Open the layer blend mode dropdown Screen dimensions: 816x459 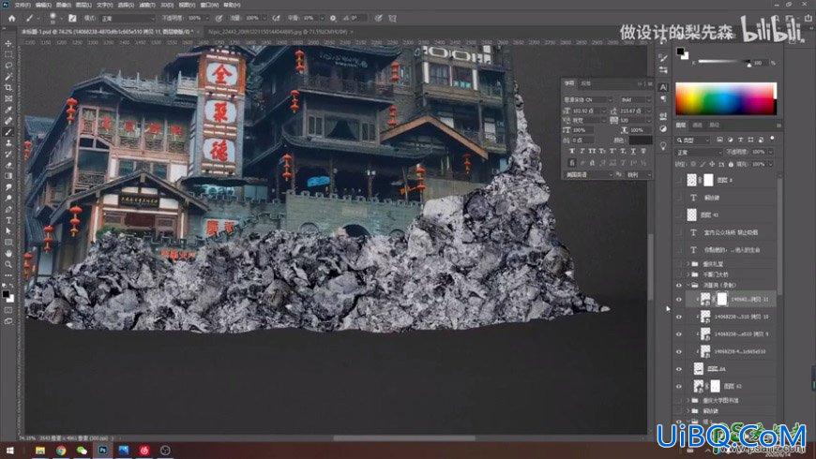pyautogui.click(x=699, y=153)
